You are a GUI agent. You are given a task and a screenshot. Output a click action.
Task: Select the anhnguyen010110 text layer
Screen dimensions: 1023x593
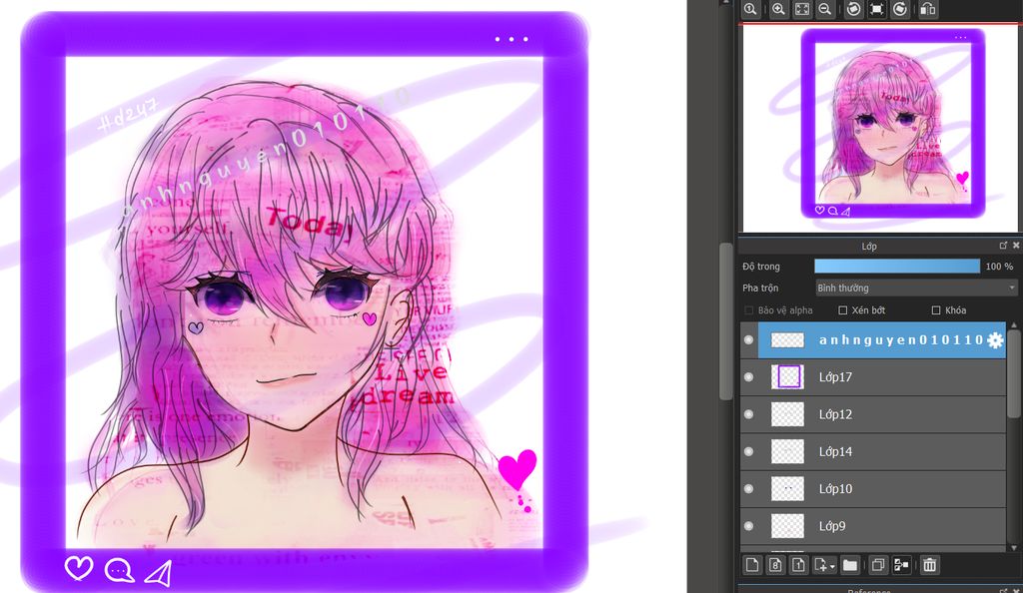coord(881,339)
